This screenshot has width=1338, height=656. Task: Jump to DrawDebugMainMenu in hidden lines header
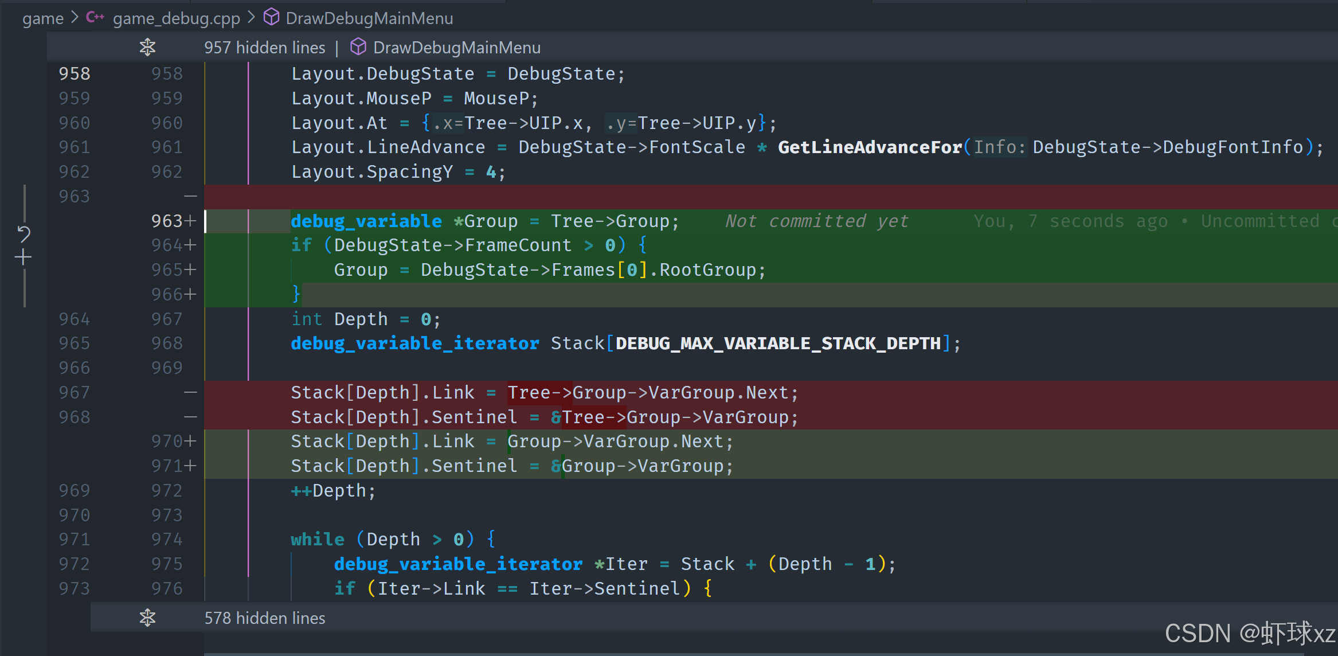pyautogui.click(x=456, y=48)
